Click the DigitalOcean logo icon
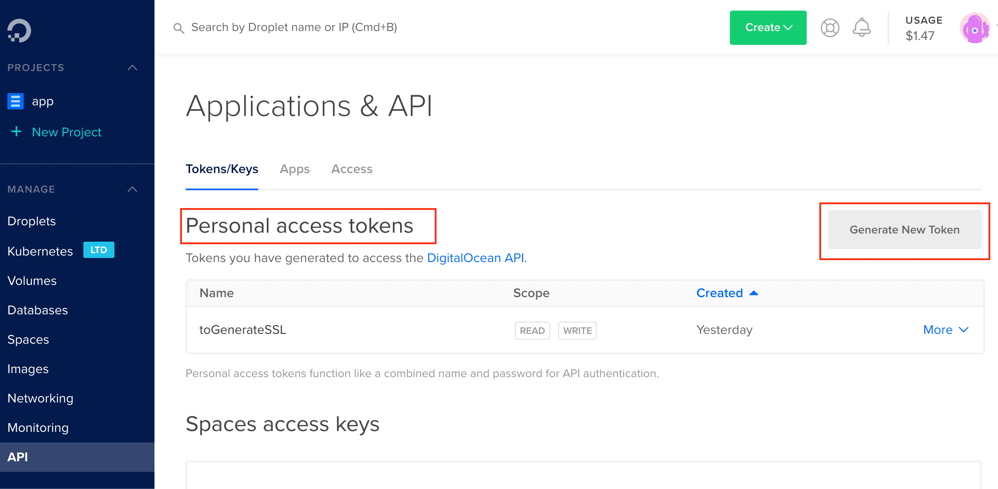This screenshot has height=489, width=998. click(x=19, y=30)
